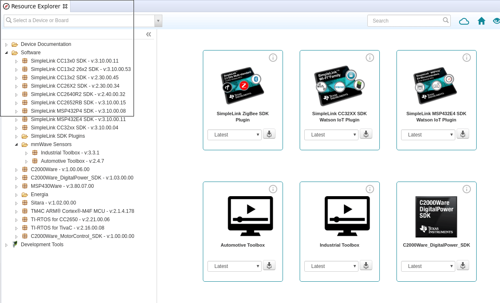The image size is (500, 303).
Task: Select TI-RTOS for CC2650 v:2.21.00.06
Action: 70,220
